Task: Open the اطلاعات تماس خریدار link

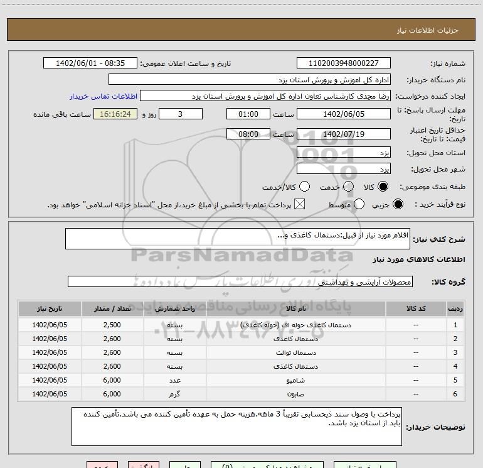Action: coord(103,96)
